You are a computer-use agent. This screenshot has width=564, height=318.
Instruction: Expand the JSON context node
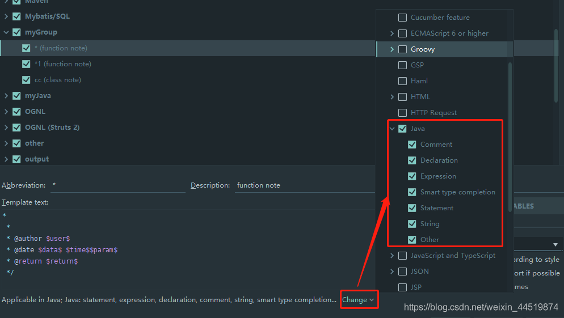pyautogui.click(x=392, y=272)
